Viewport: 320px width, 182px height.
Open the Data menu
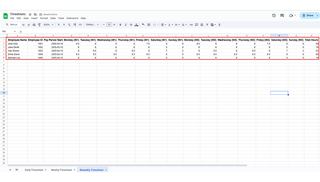click(53, 18)
